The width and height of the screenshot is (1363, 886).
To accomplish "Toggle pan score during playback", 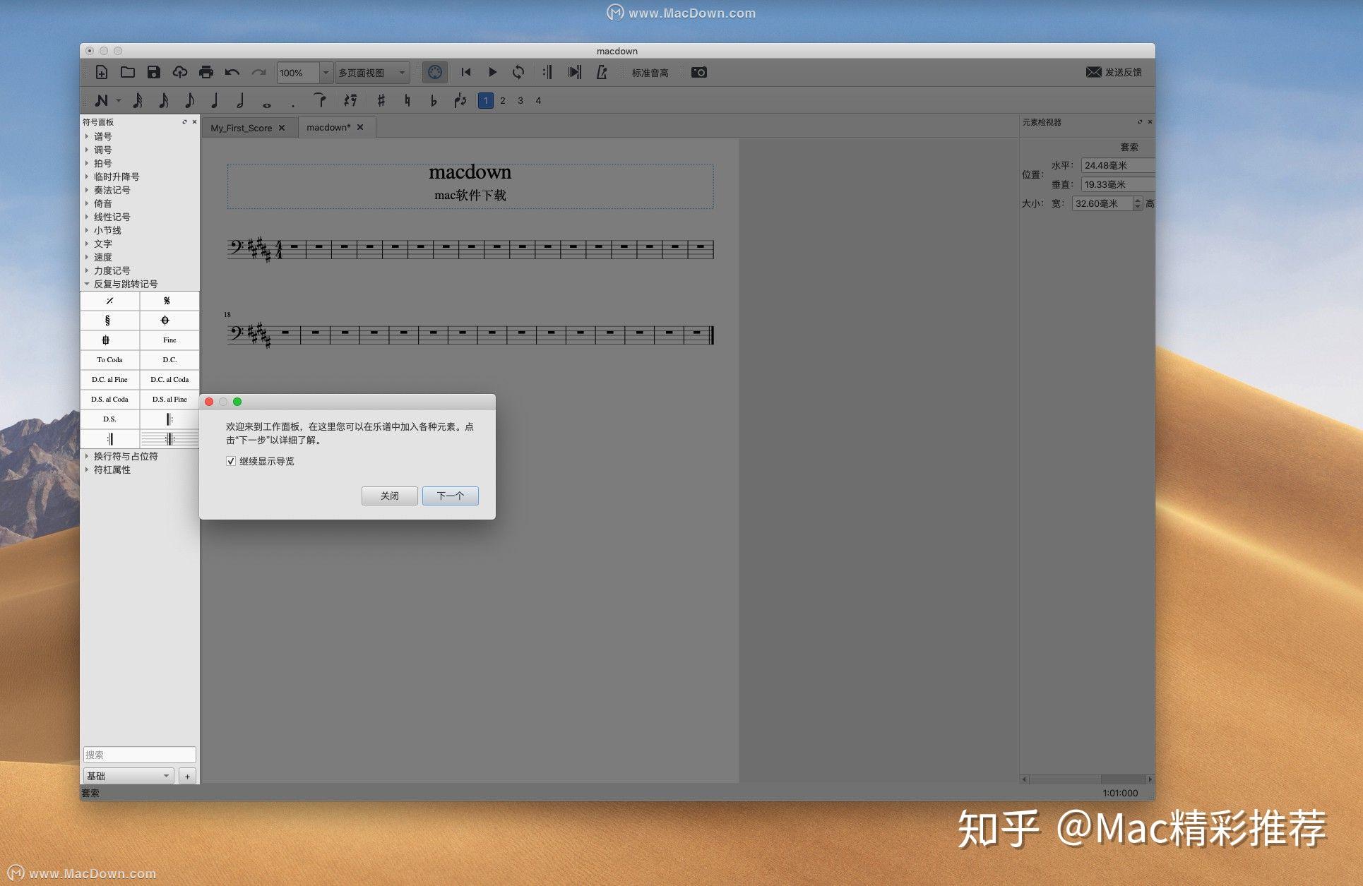I will [575, 72].
